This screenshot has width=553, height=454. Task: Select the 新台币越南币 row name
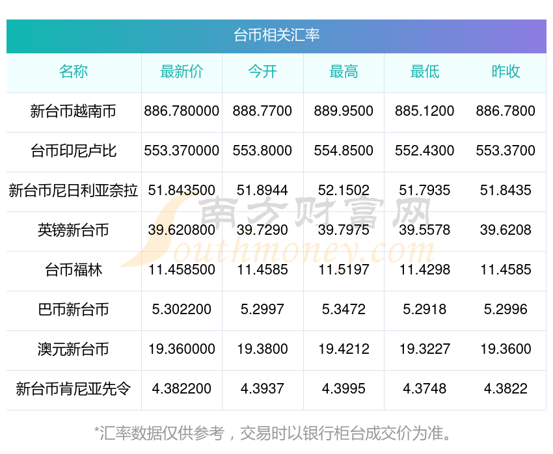[x=74, y=111]
